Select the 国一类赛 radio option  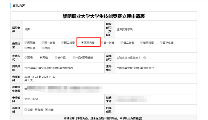43,43
